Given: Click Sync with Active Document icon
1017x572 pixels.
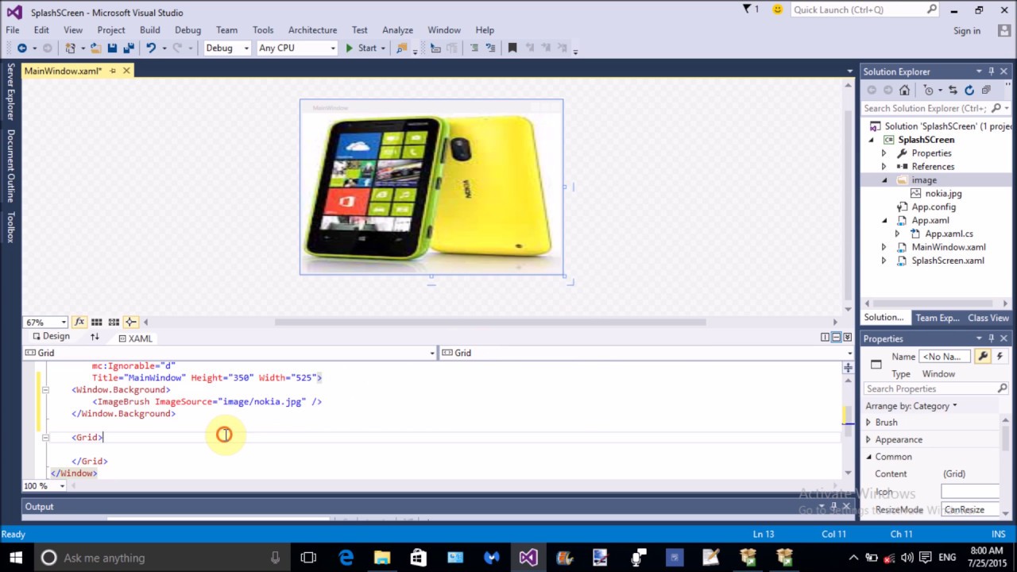Looking at the screenshot, I should coord(953,90).
